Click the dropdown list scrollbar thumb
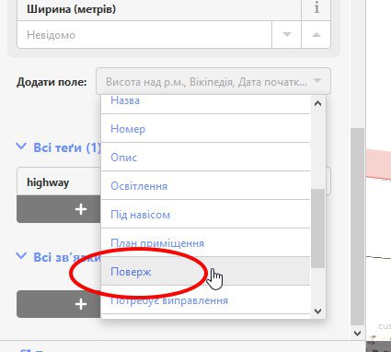This screenshot has height=352, width=391. pyautogui.click(x=318, y=229)
